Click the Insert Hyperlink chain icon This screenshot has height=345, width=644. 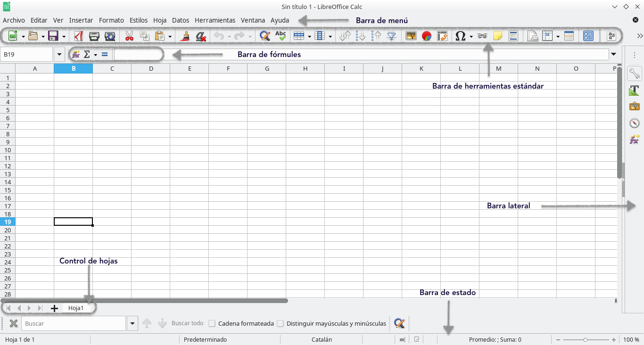482,36
